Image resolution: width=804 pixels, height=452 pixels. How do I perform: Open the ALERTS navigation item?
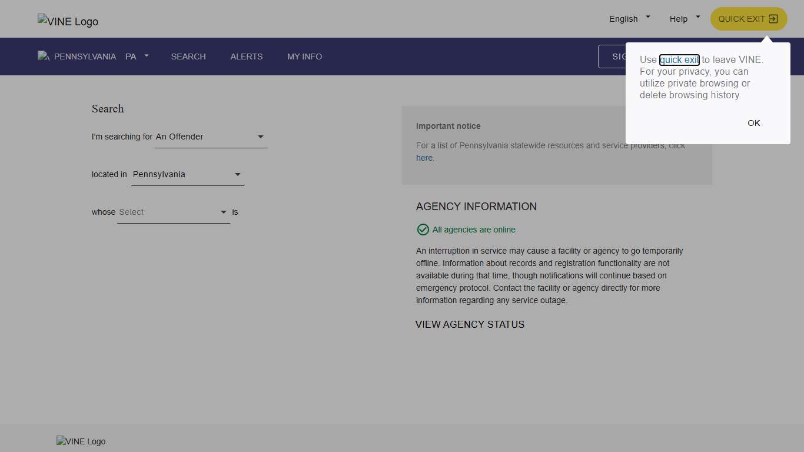point(247,56)
